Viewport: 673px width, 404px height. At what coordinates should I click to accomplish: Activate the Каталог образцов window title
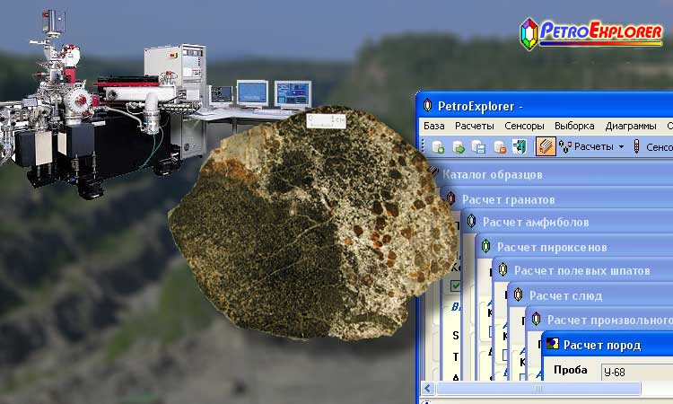pos(493,175)
